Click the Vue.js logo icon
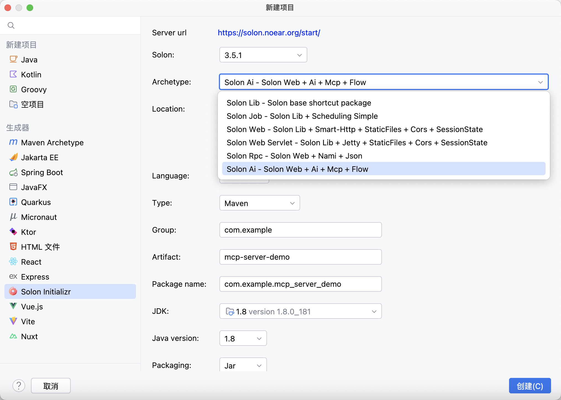The width and height of the screenshot is (561, 400). tap(13, 306)
